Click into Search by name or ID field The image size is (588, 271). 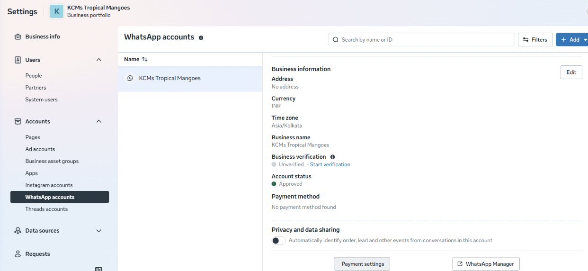(x=421, y=40)
